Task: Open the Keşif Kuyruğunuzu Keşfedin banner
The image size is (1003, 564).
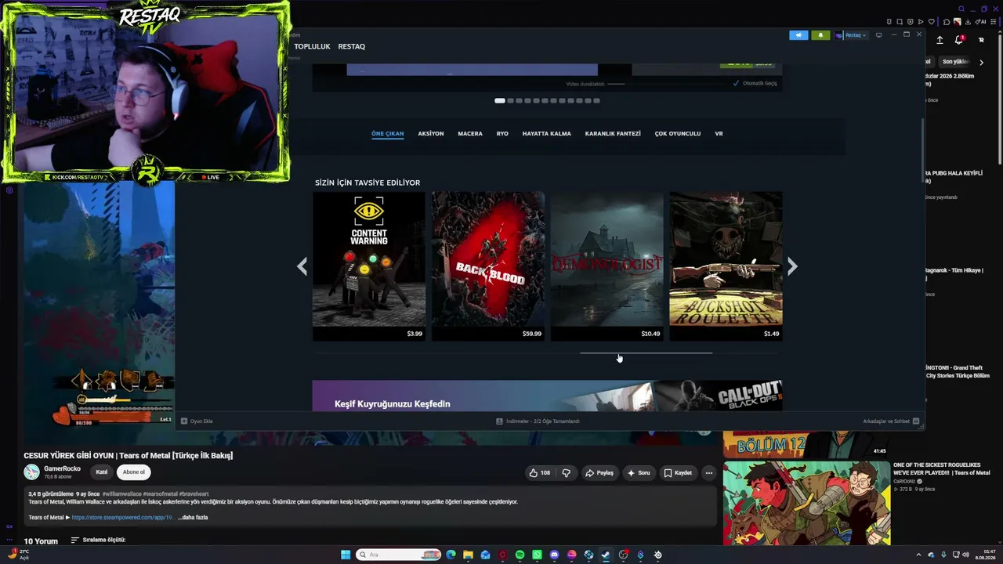Action: pos(547,396)
